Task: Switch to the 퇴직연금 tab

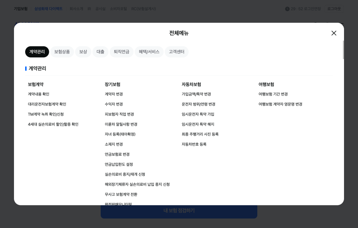Action: [x=121, y=52]
